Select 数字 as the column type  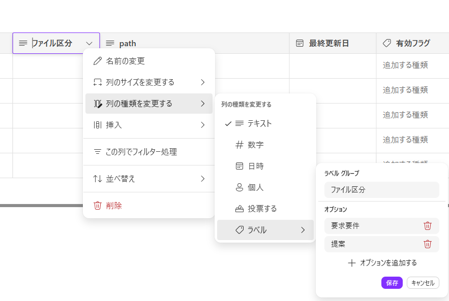pos(265,145)
